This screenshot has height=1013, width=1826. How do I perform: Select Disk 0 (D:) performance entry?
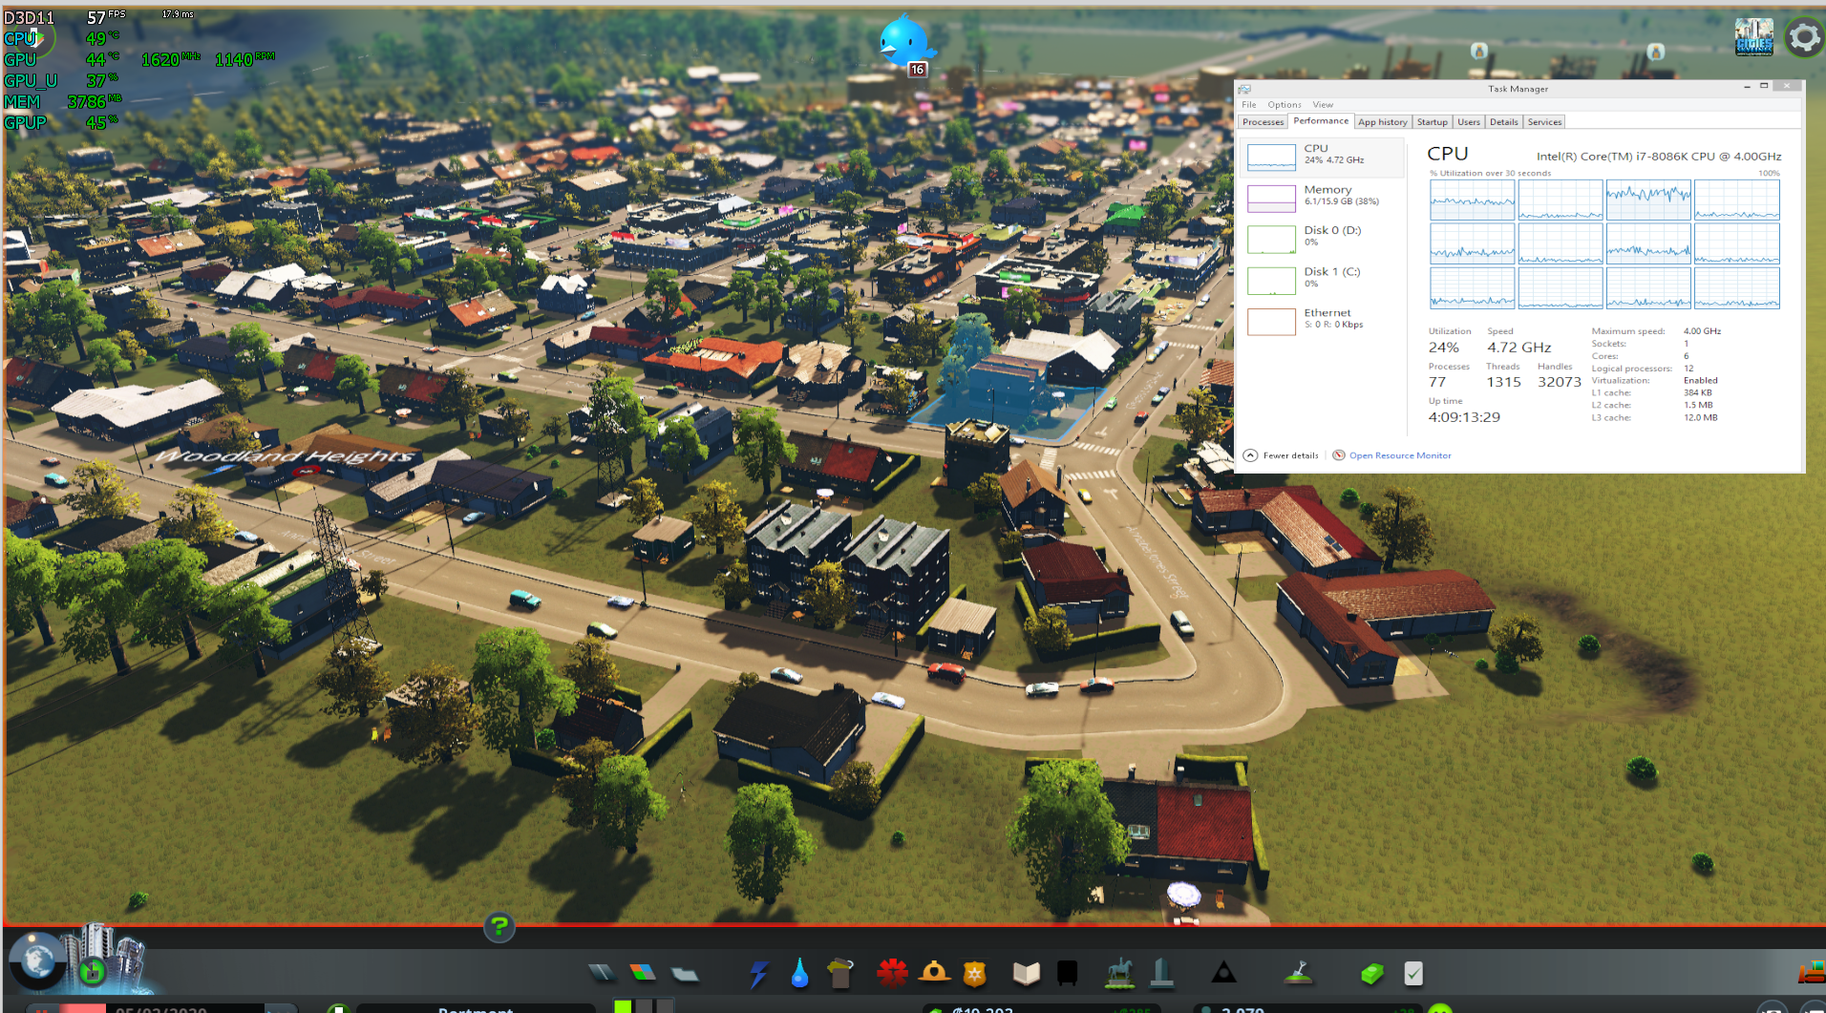(x=1323, y=239)
